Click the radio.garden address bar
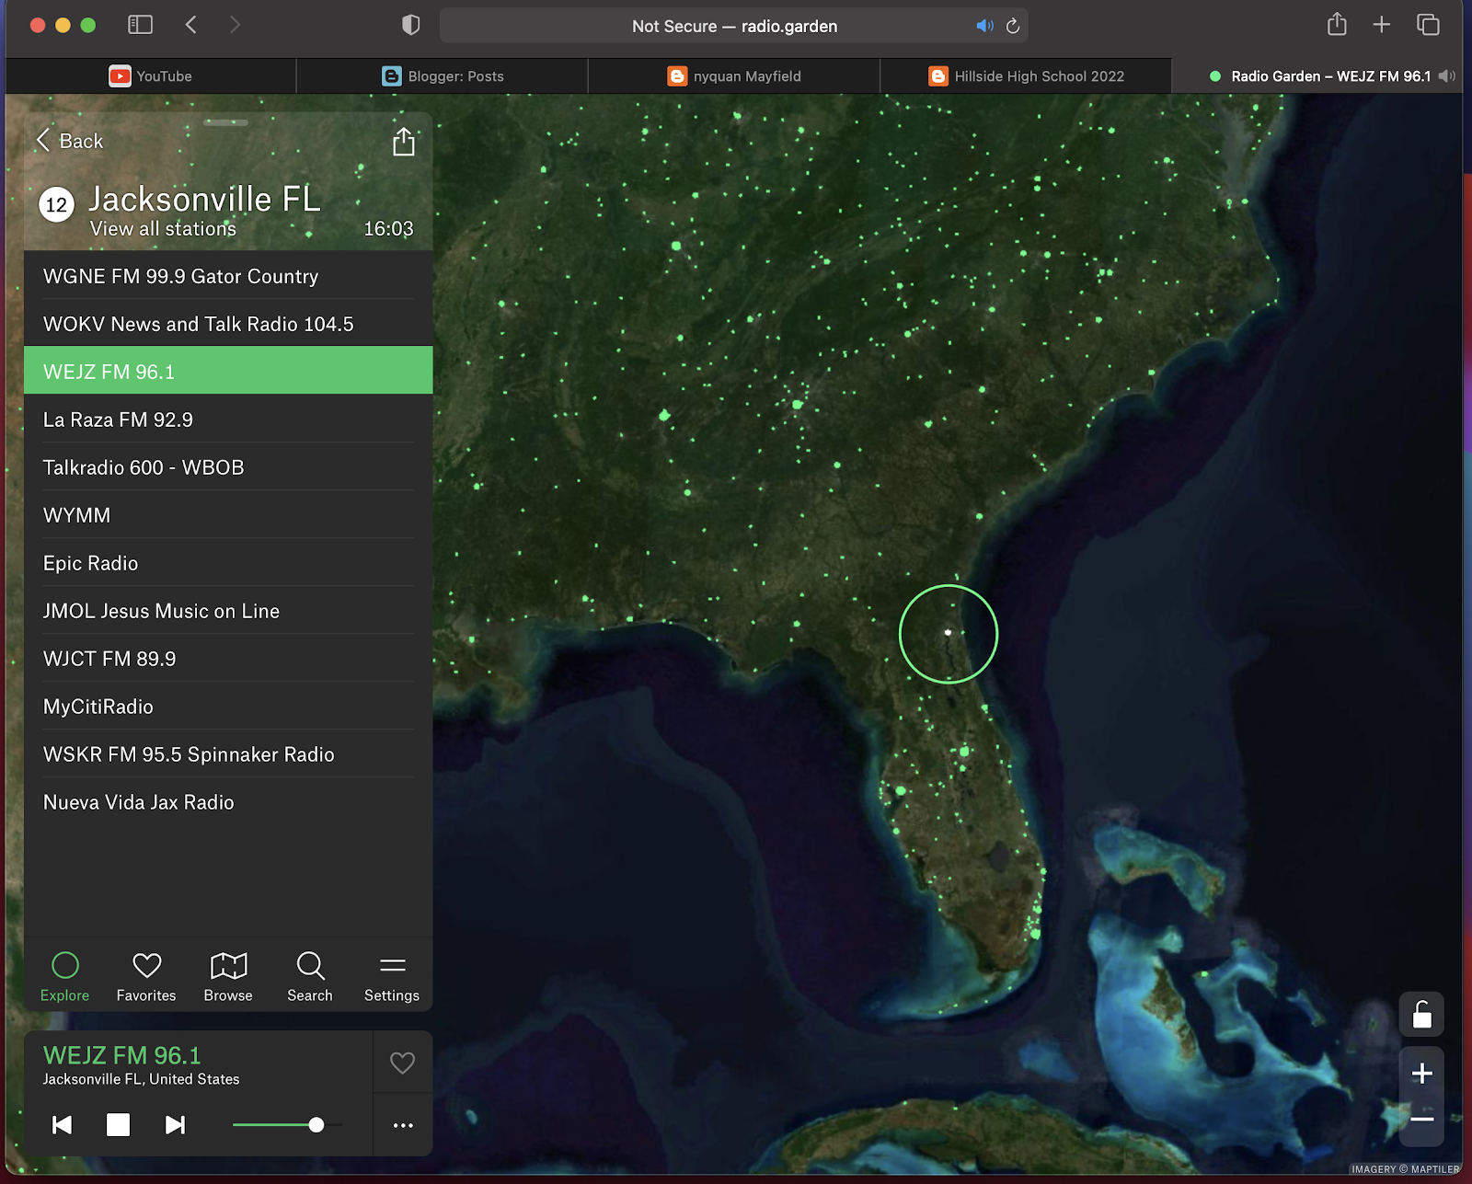The image size is (1472, 1184). coord(734,26)
